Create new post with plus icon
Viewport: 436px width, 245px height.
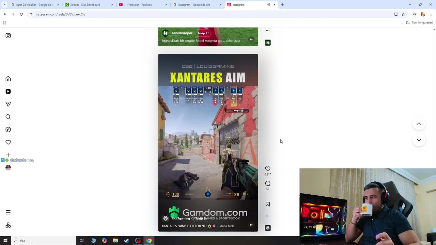tap(8, 155)
